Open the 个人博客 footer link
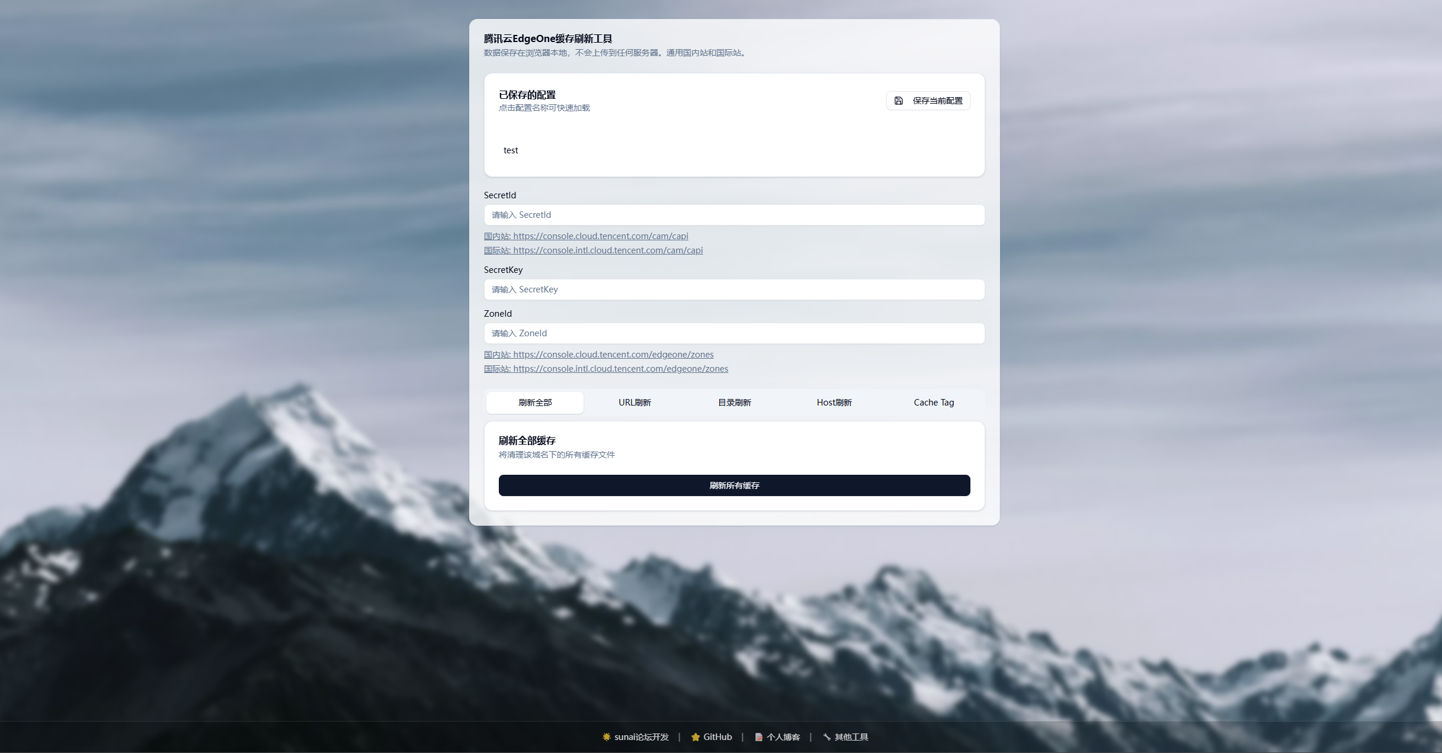This screenshot has height=753, width=1442. (x=777, y=737)
